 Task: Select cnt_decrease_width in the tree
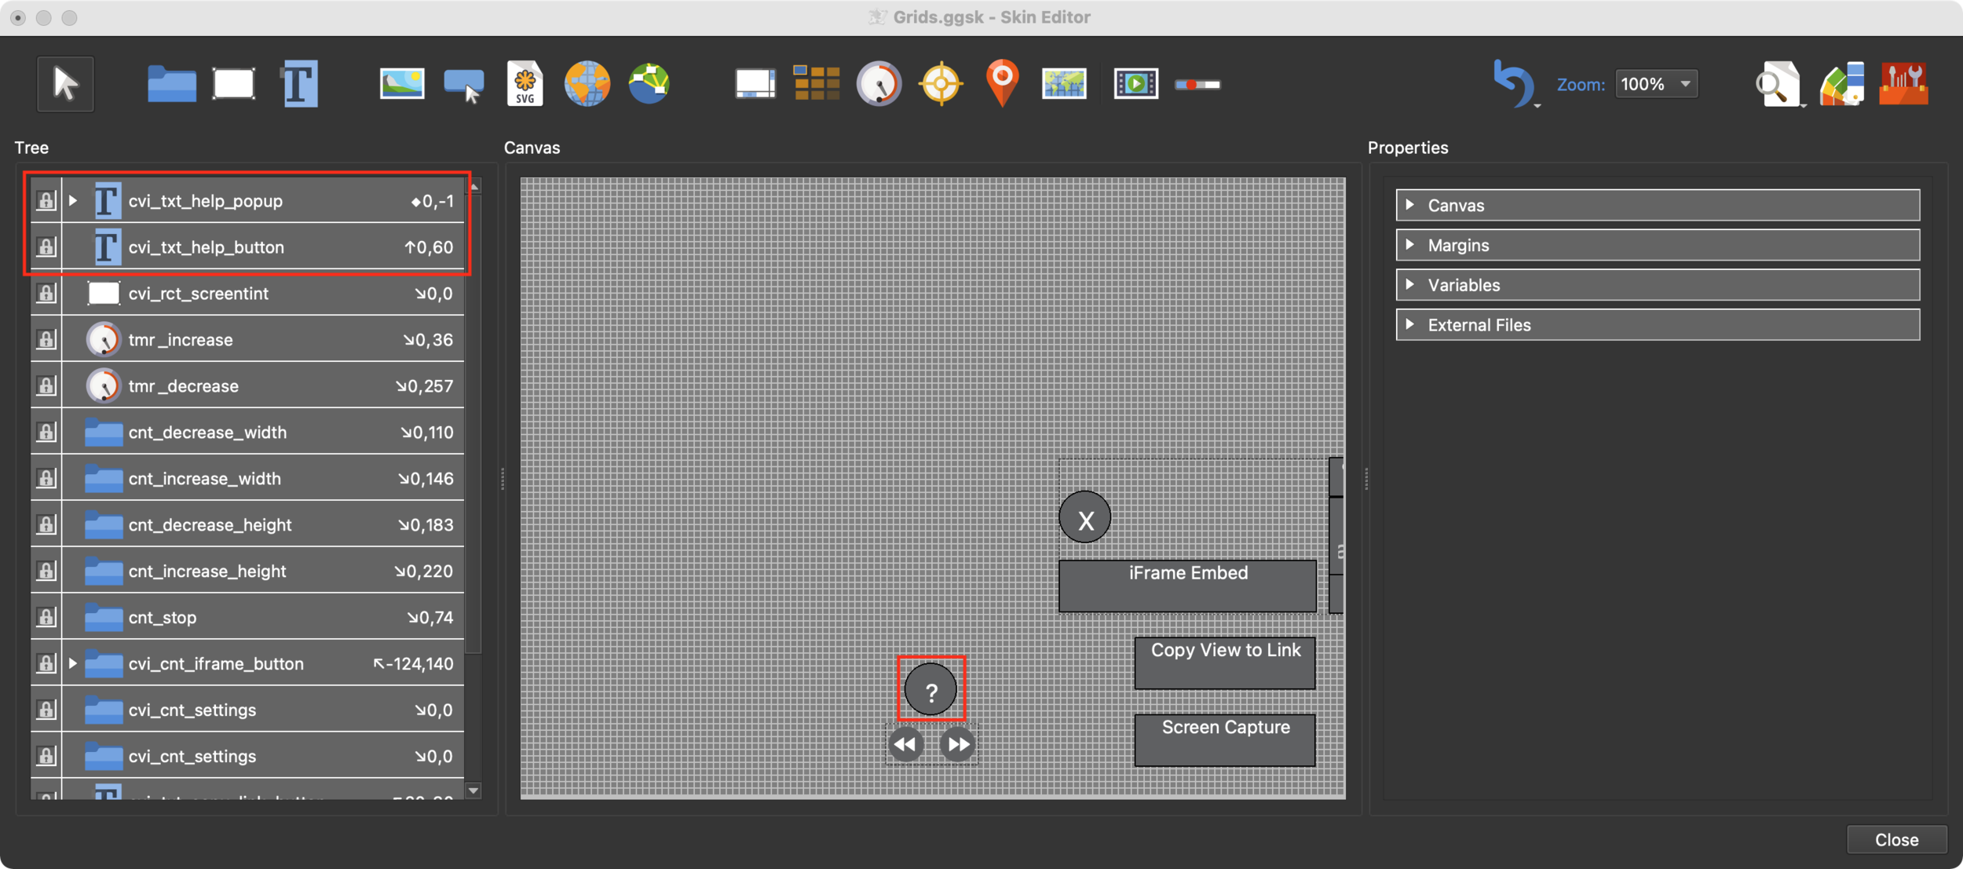click(x=207, y=433)
